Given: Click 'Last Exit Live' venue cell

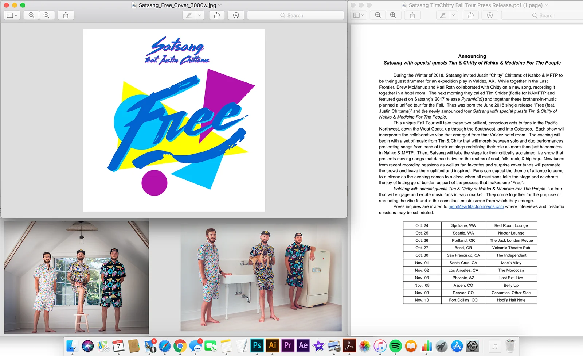Looking at the screenshot, I should (x=511, y=278).
